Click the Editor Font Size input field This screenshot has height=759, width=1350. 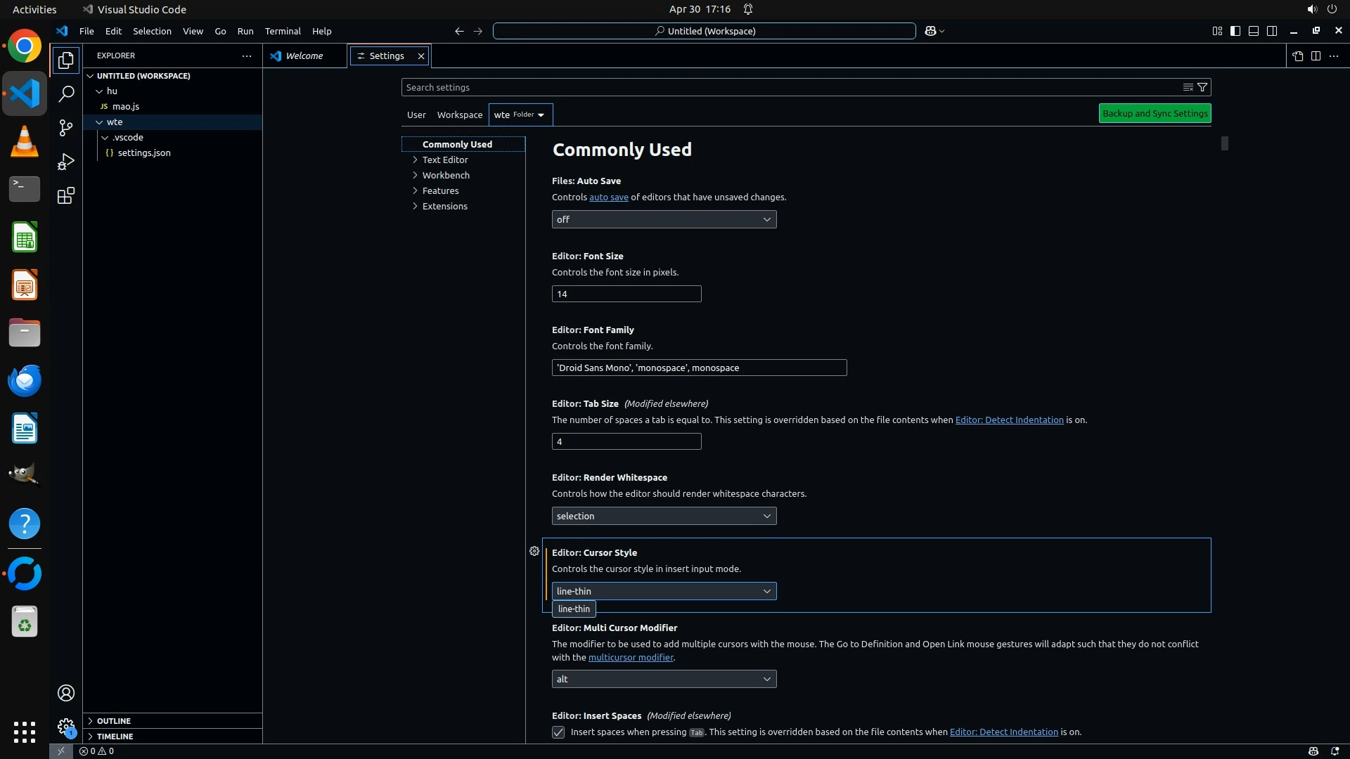pos(626,294)
